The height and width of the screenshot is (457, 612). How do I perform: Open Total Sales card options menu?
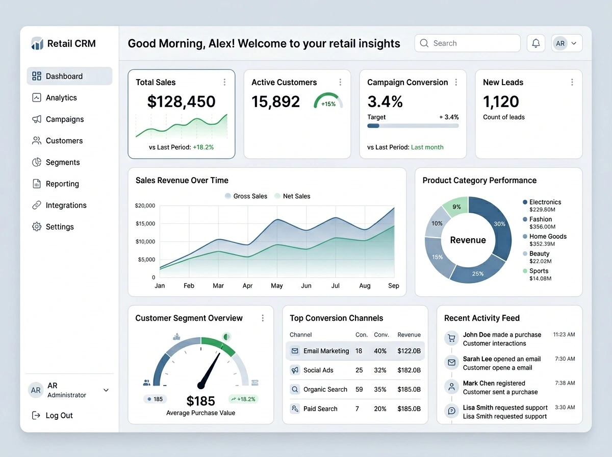coord(224,82)
